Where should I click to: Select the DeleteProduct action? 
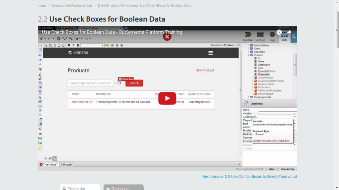tap(265, 94)
